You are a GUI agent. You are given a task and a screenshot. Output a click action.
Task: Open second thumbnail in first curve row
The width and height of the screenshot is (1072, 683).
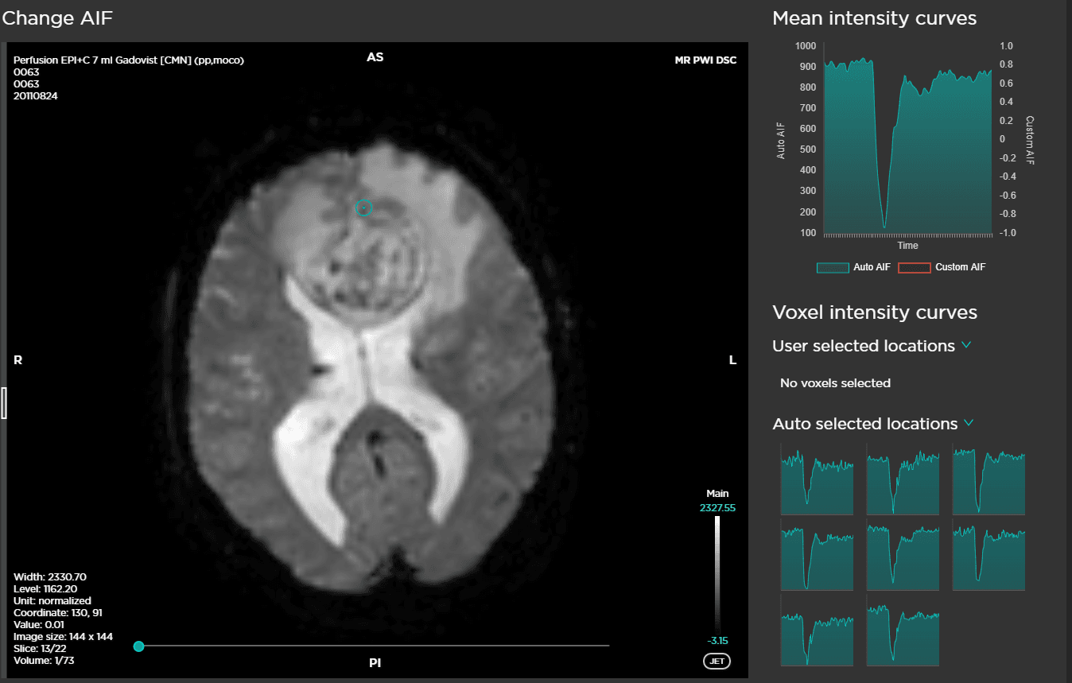(903, 480)
